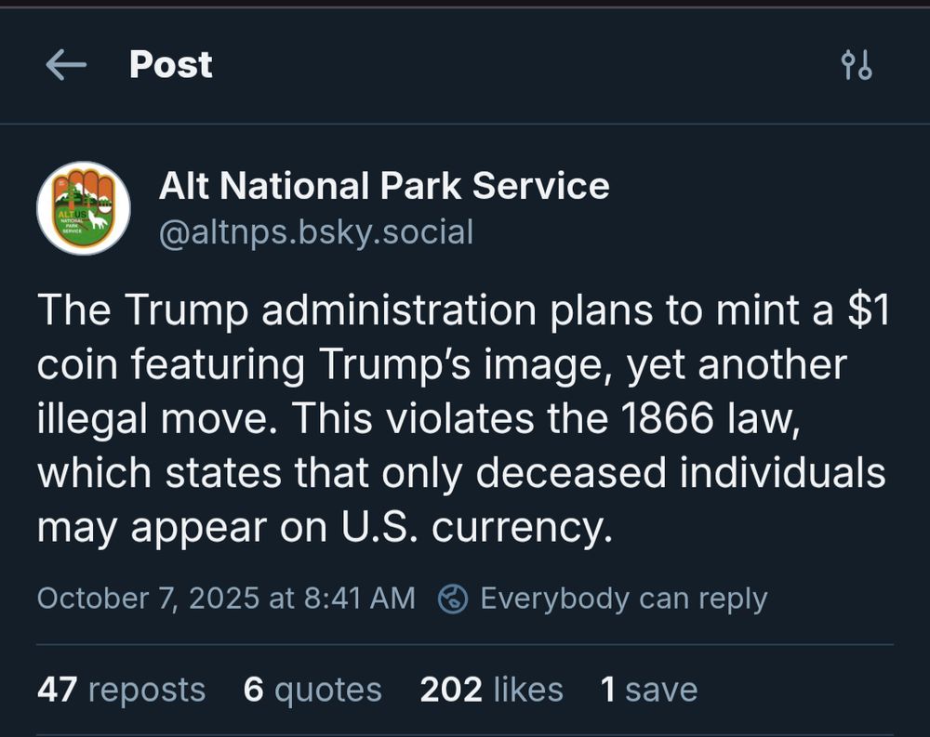The width and height of the screenshot is (930, 737).
Task: Click the words '1866 law' in the post
Action: point(716,419)
